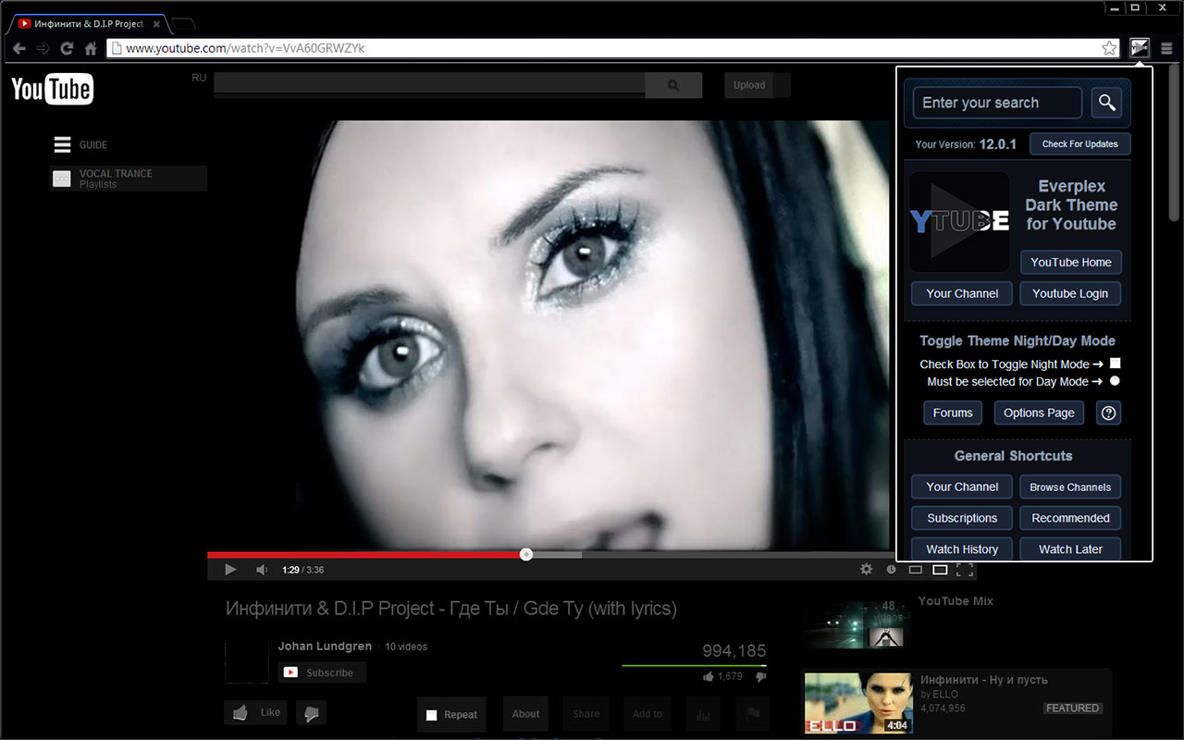Open the video settings gear
This screenshot has width=1184, height=740.
point(866,570)
